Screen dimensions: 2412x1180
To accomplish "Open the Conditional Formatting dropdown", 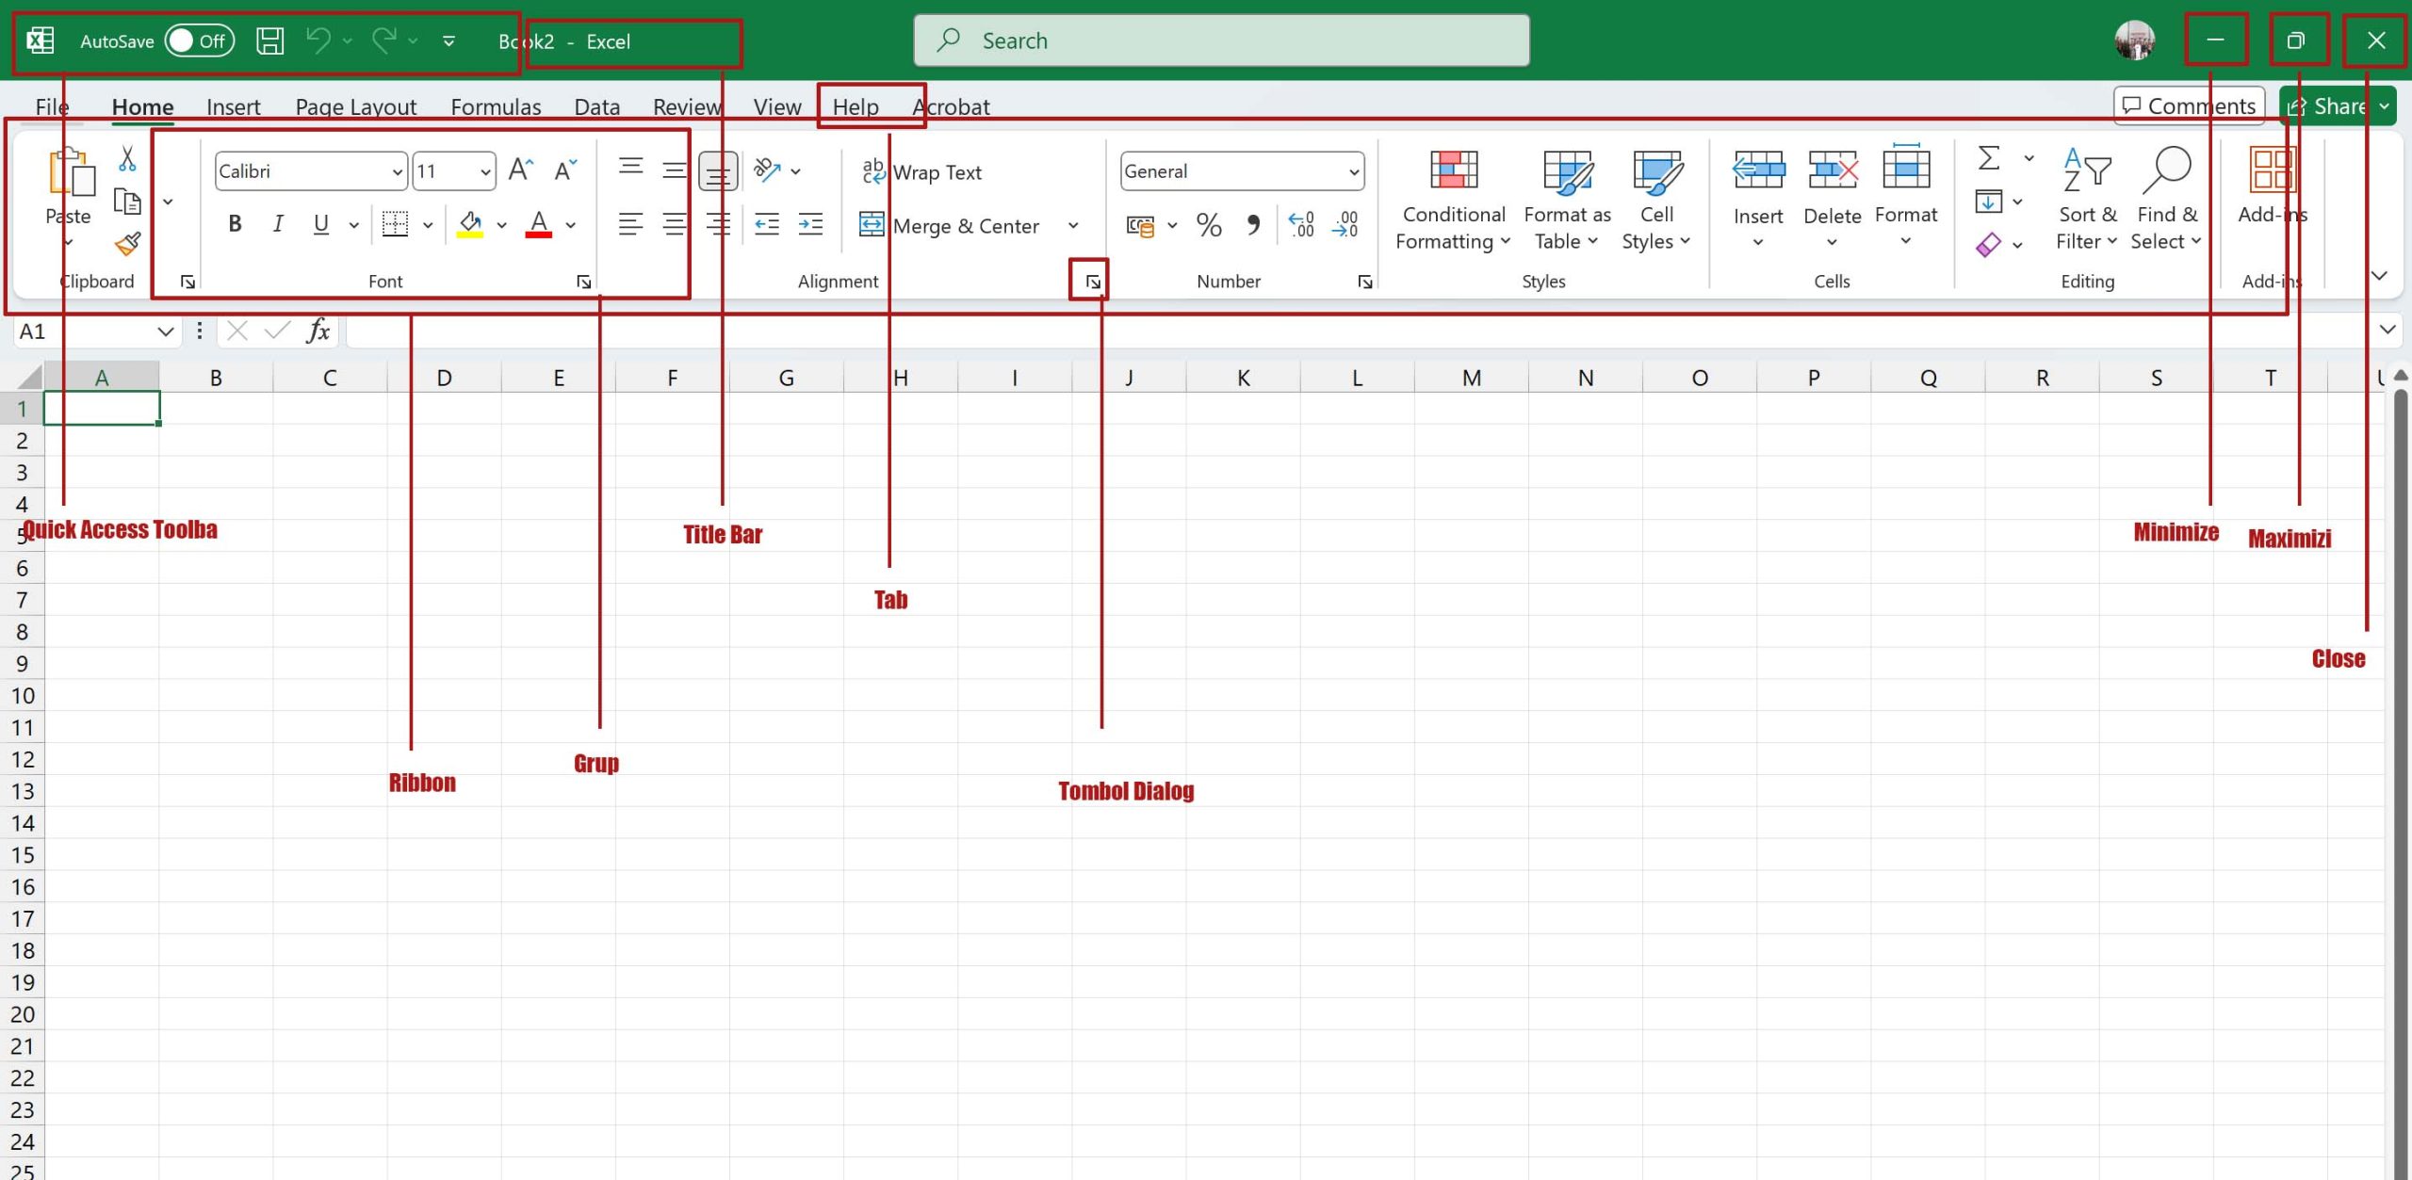I will (1453, 200).
